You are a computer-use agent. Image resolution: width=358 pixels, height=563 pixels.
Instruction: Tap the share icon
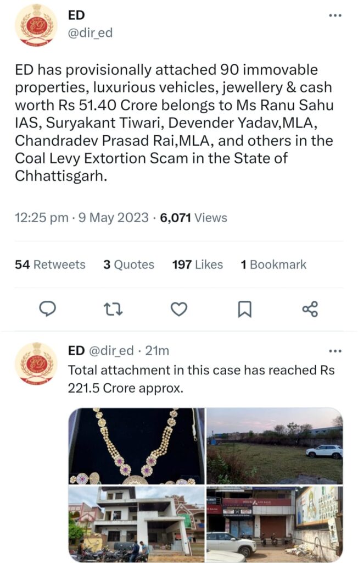click(x=310, y=310)
